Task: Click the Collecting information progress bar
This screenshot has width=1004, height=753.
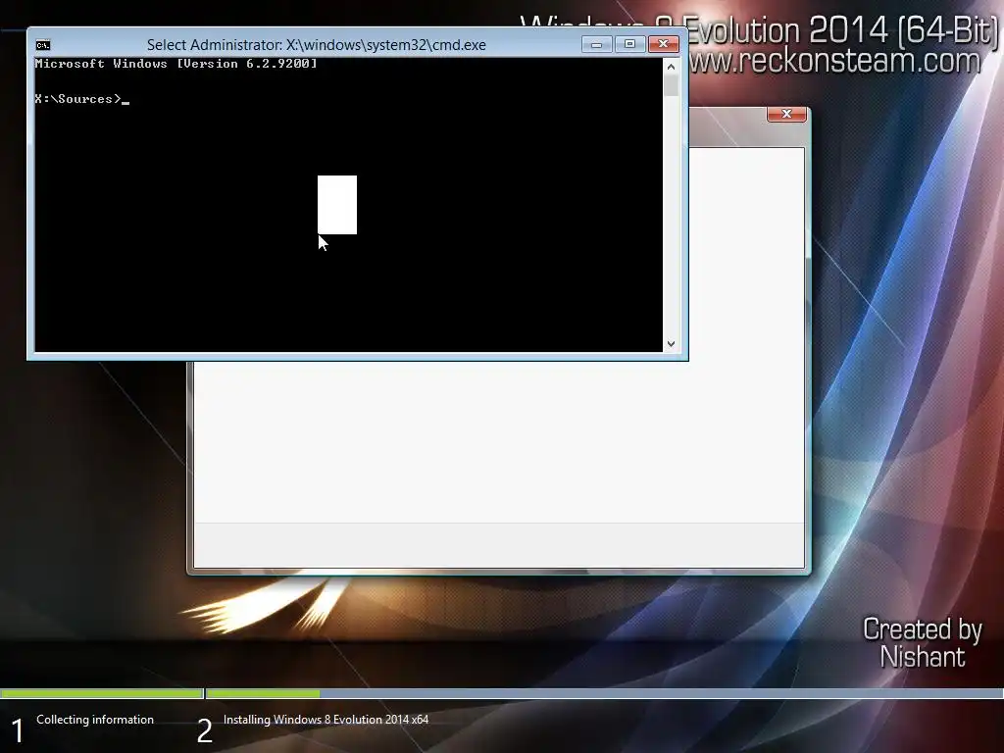Action: click(x=102, y=693)
